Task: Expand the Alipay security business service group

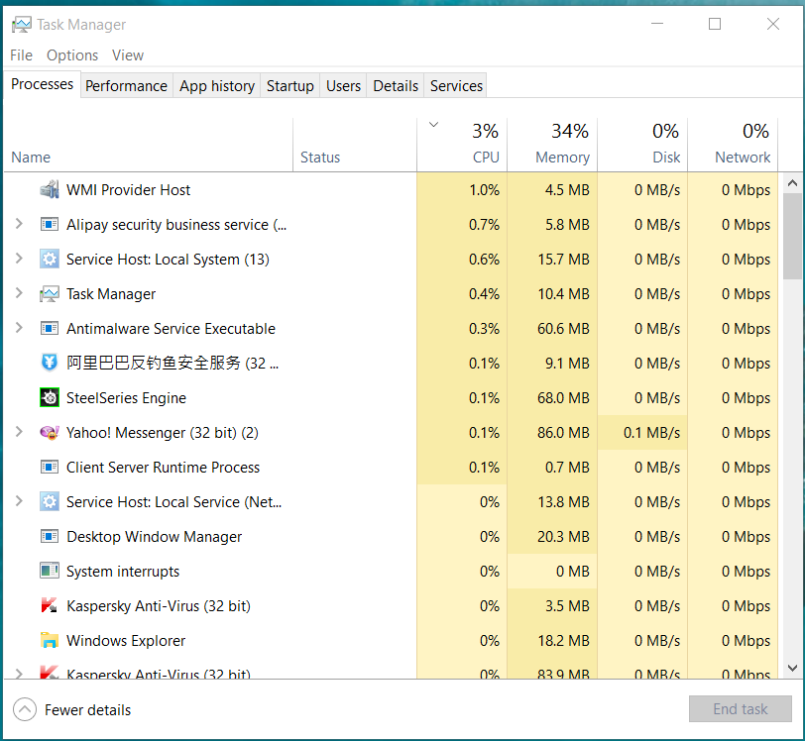Action: [19, 225]
